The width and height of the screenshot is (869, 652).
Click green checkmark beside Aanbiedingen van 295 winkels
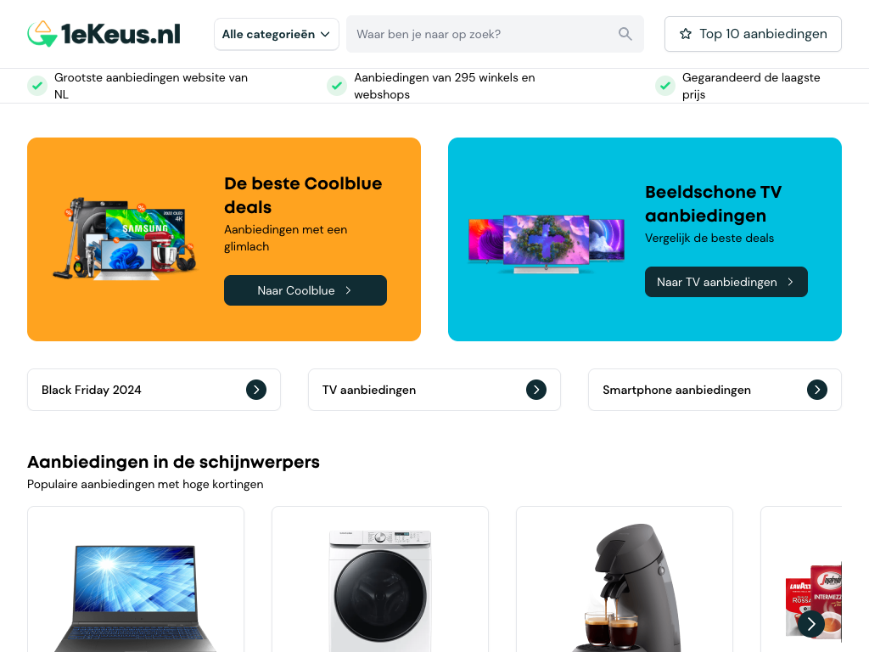click(x=336, y=86)
